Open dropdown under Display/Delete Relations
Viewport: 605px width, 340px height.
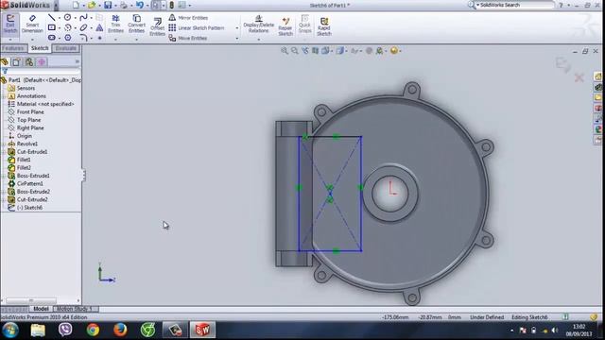point(258,40)
